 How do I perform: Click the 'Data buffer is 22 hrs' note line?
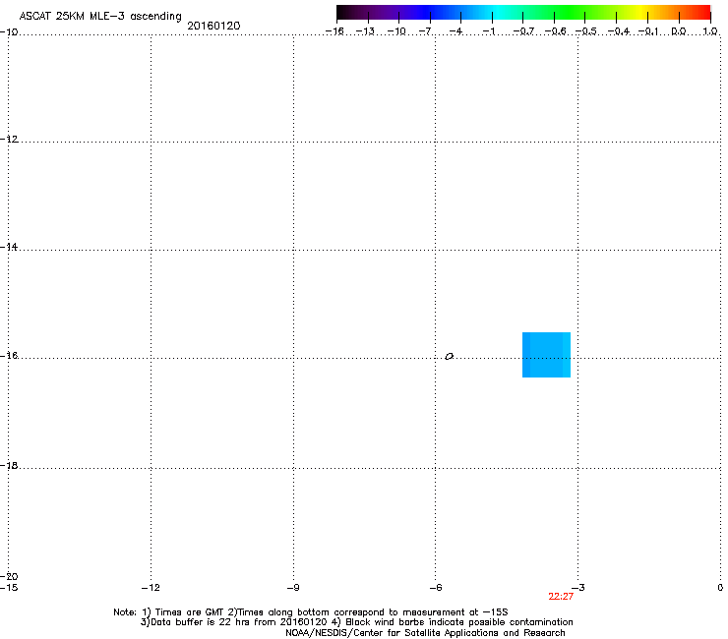(x=356, y=622)
